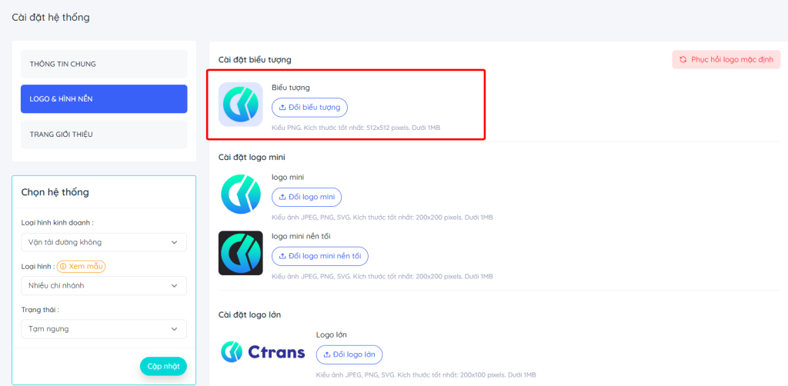Click the refresh icon in Phục hồi logo mặc định

[x=683, y=59]
